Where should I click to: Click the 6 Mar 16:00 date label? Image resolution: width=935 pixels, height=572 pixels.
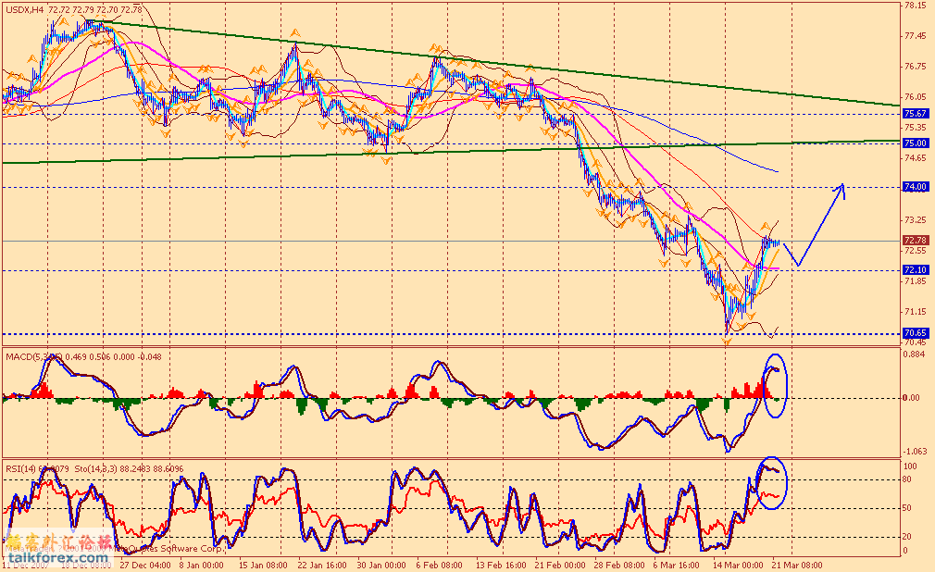point(676,565)
